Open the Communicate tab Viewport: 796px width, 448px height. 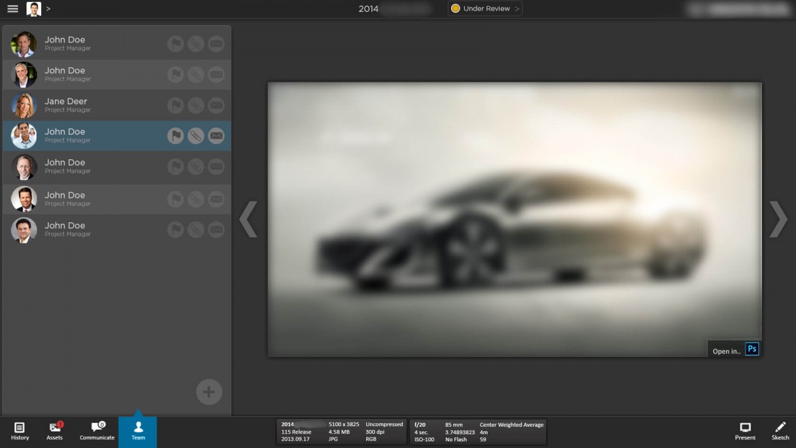point(97,430)
